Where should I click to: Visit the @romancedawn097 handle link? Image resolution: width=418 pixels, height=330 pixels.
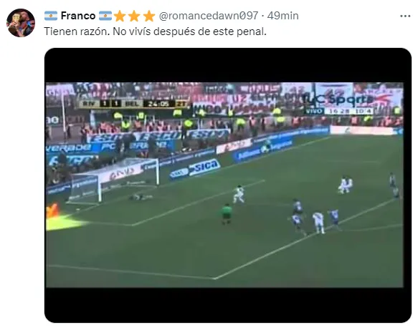[x=209, y=16]
